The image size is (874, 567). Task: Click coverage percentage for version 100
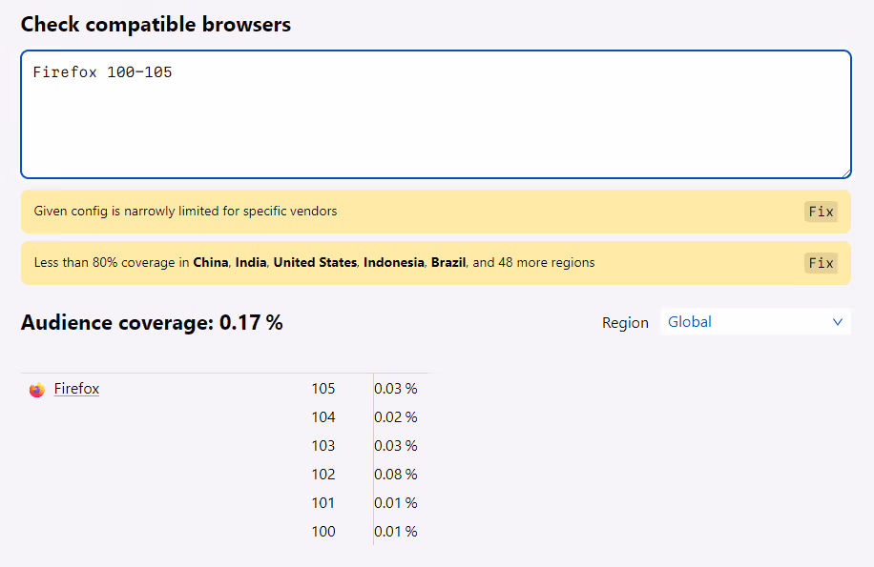point(396,532)
